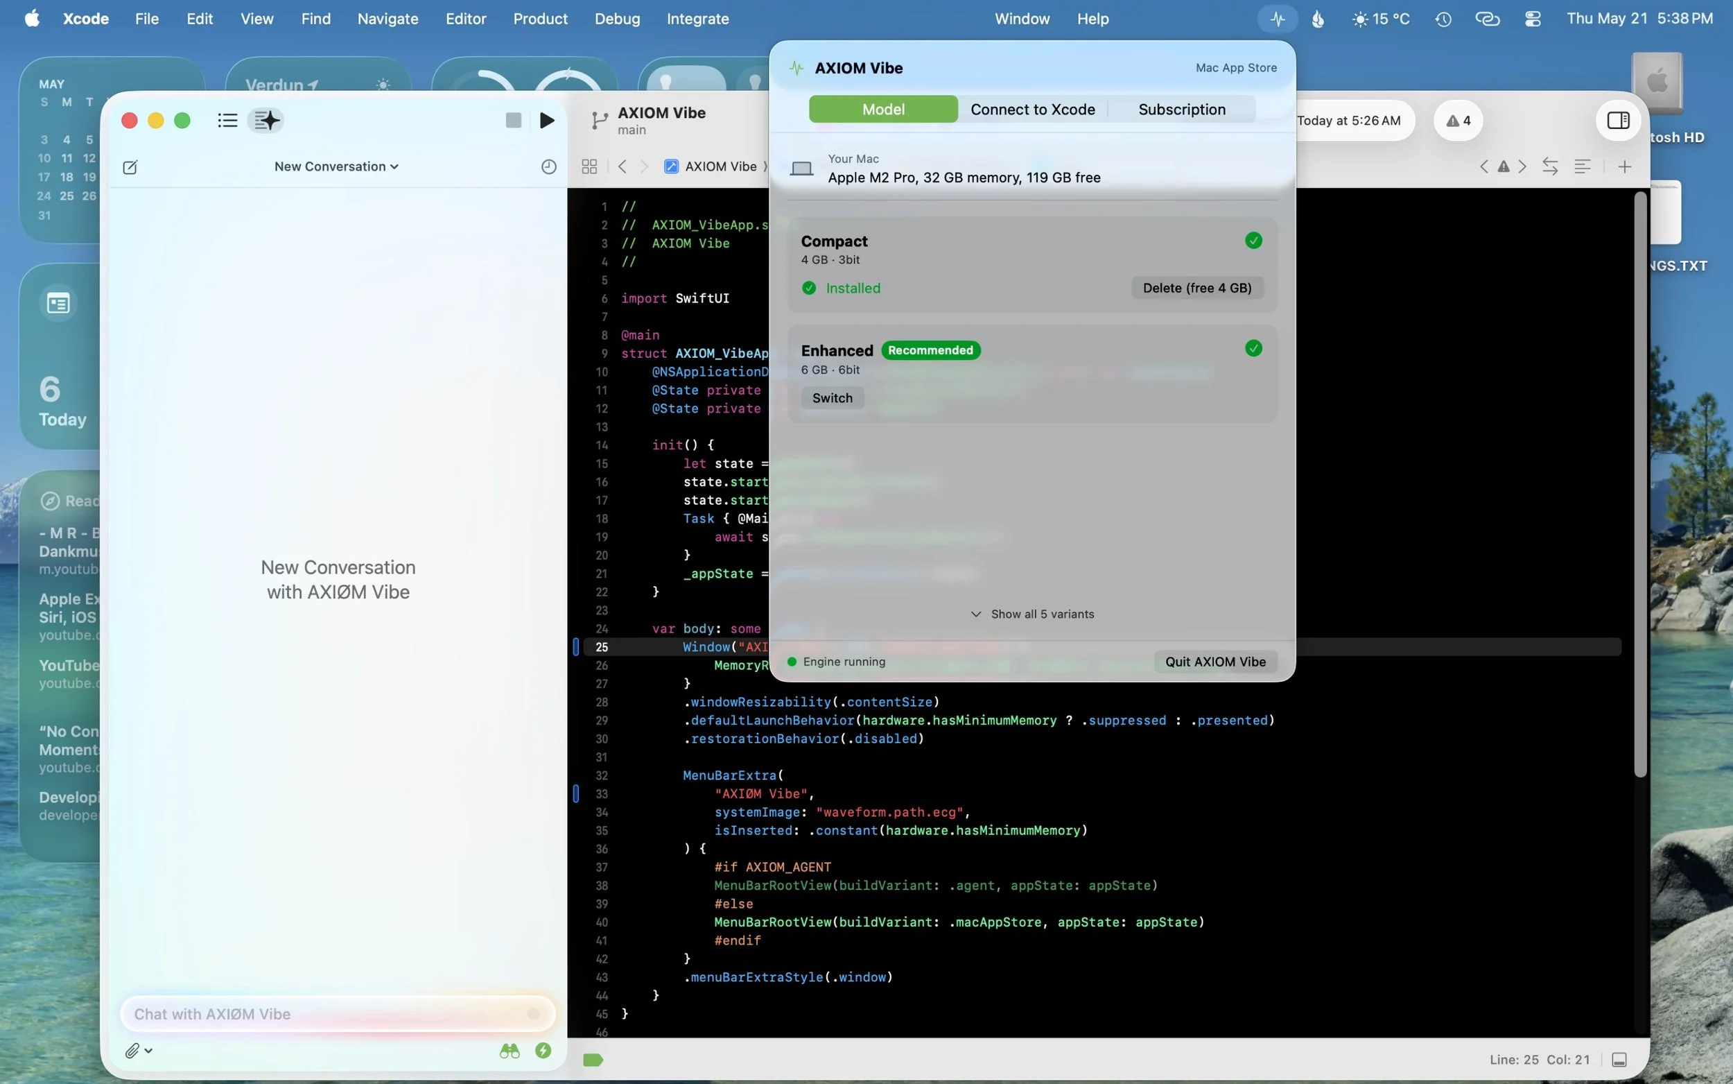Open the related items grid icon
The image size is (1733, 1084).
(589, 166)
